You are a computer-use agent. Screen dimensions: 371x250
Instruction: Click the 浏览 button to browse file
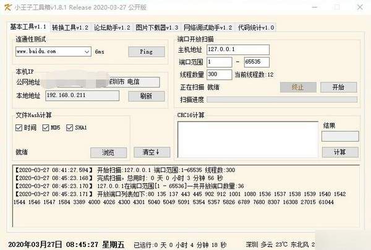tap(108, 152)
